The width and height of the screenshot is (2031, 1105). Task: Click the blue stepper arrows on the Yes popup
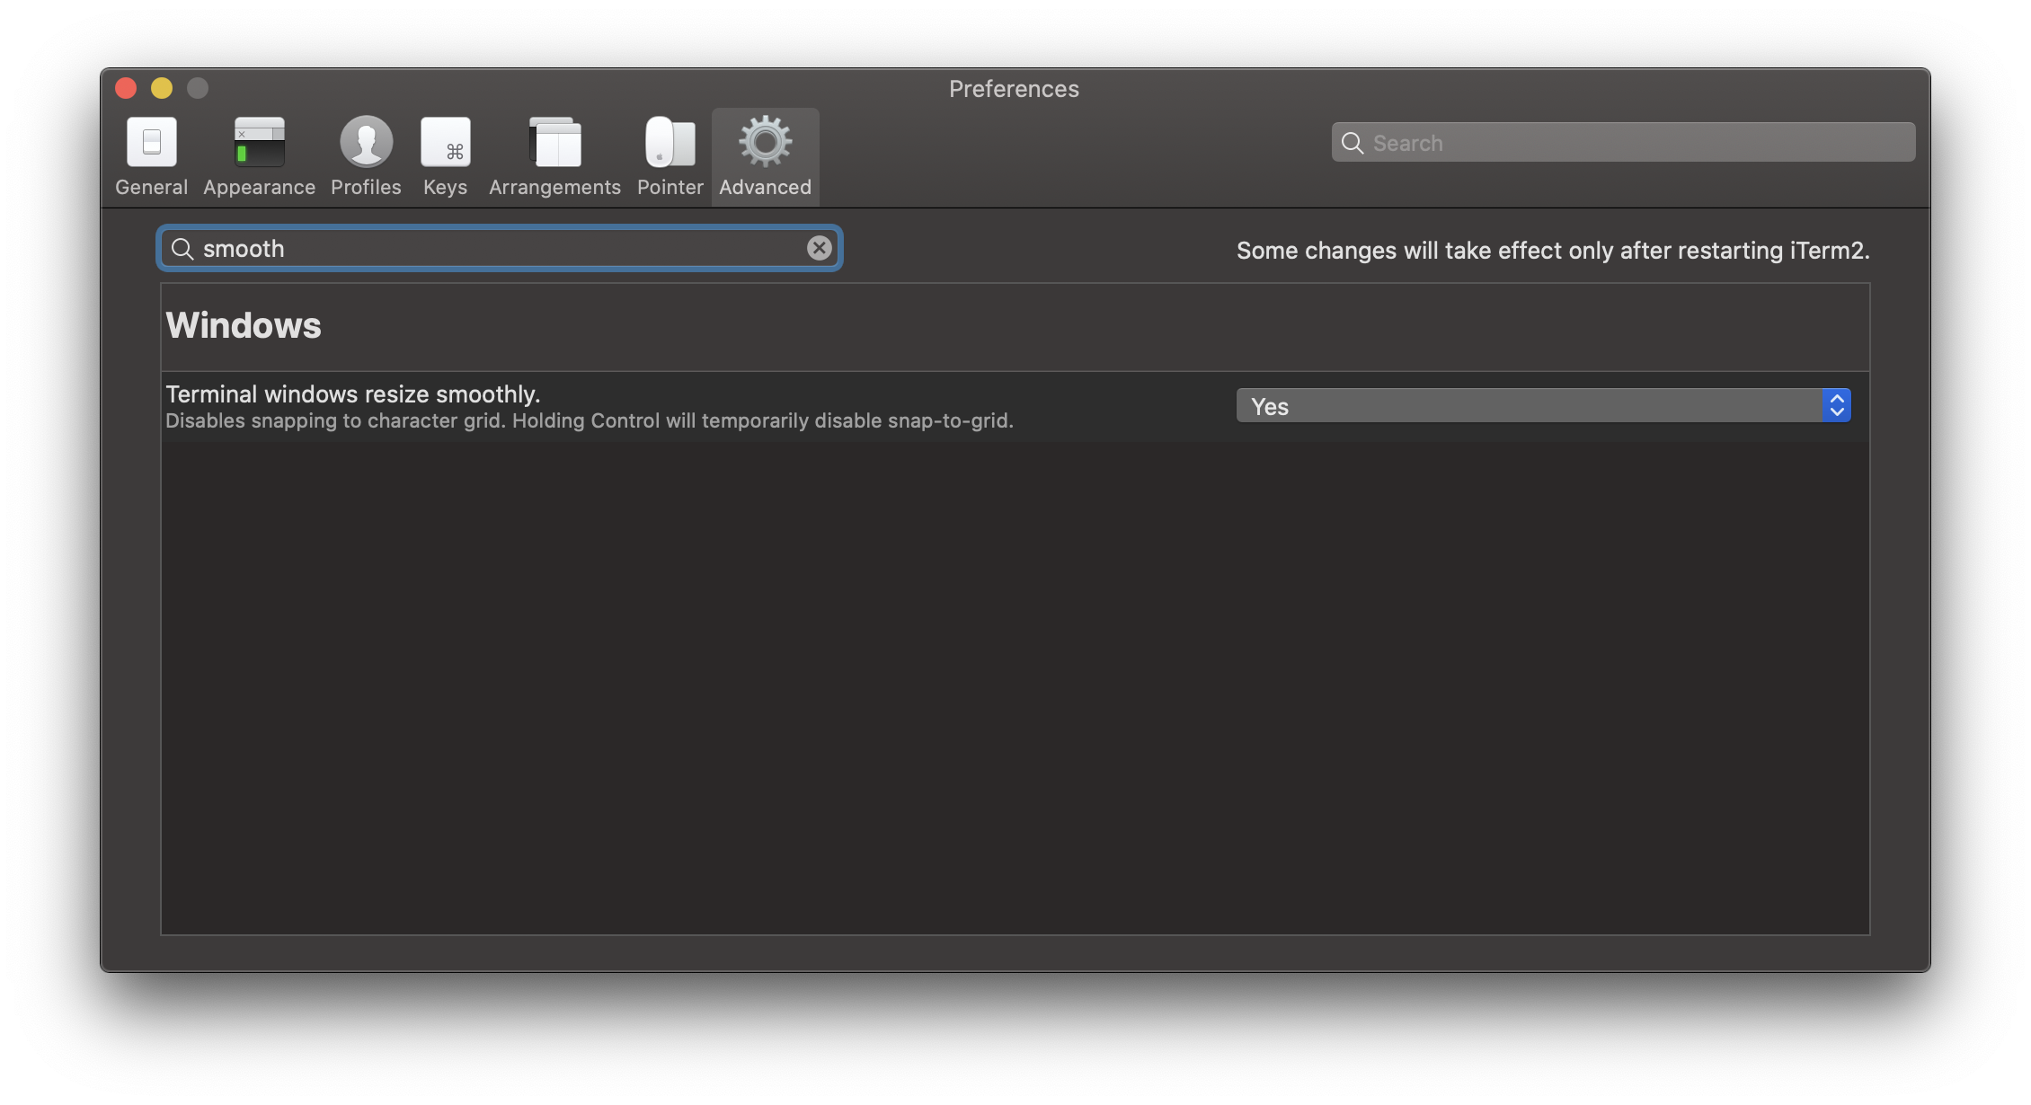pos(1837,406)
